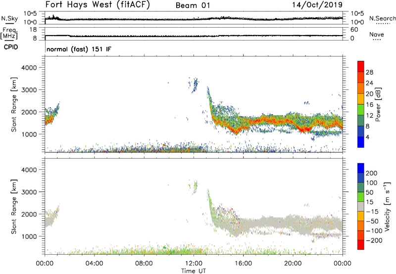The image size is (396, 274).
Task: Click the '60' Nave axis value
Action: (354, 30)
